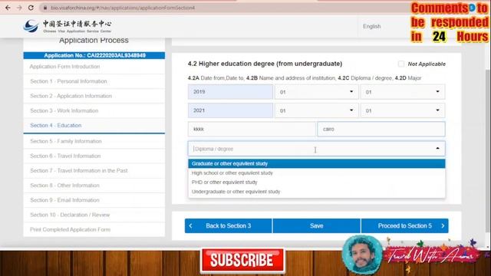
Task: Open Print Completed Application Form
Action: pos(94,229)
